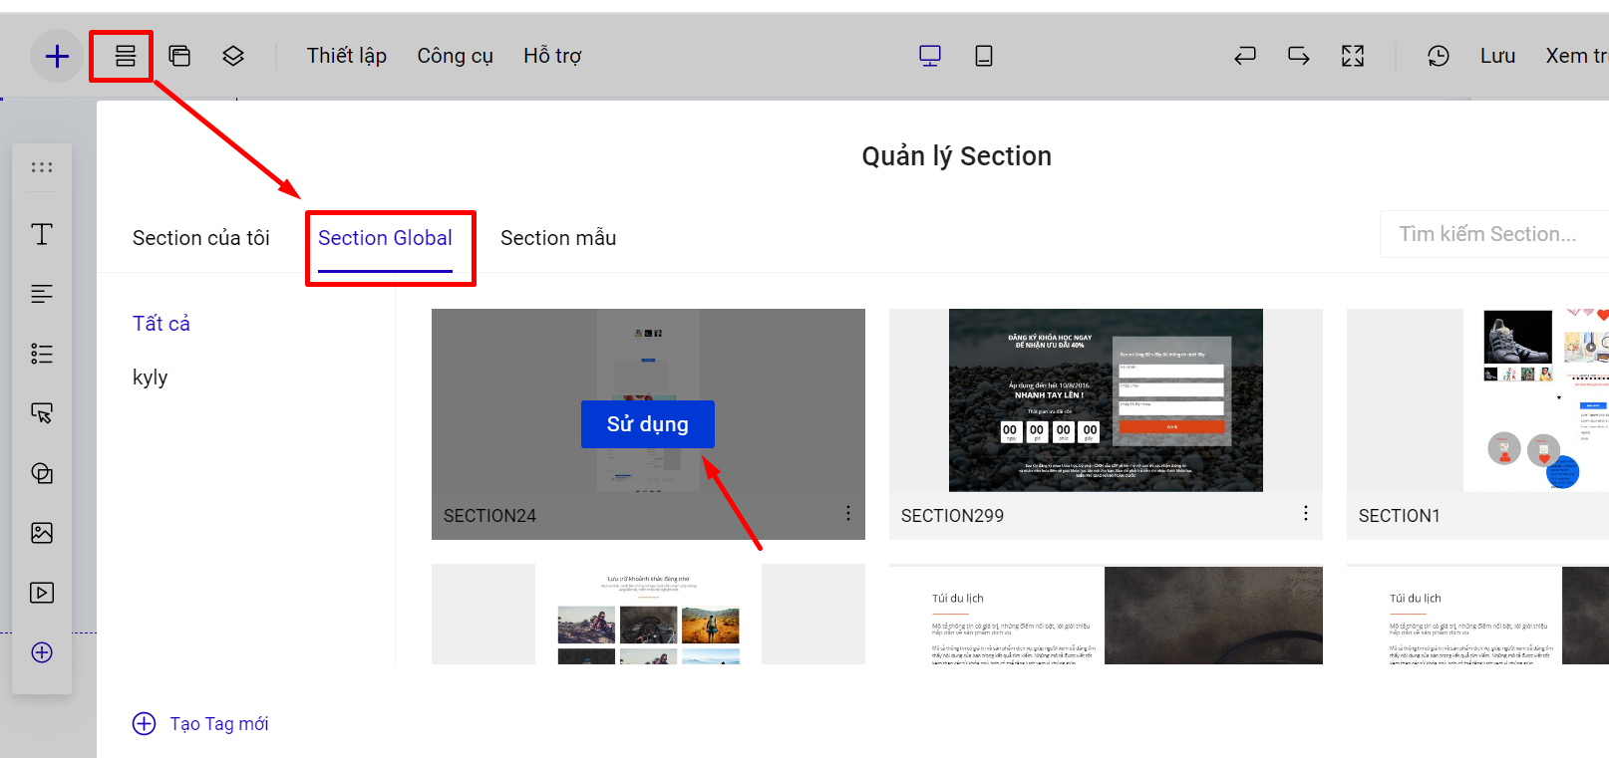Screen dimensions: 1609x758
Task: Open the layers stack icon
Action: [233, 57]
